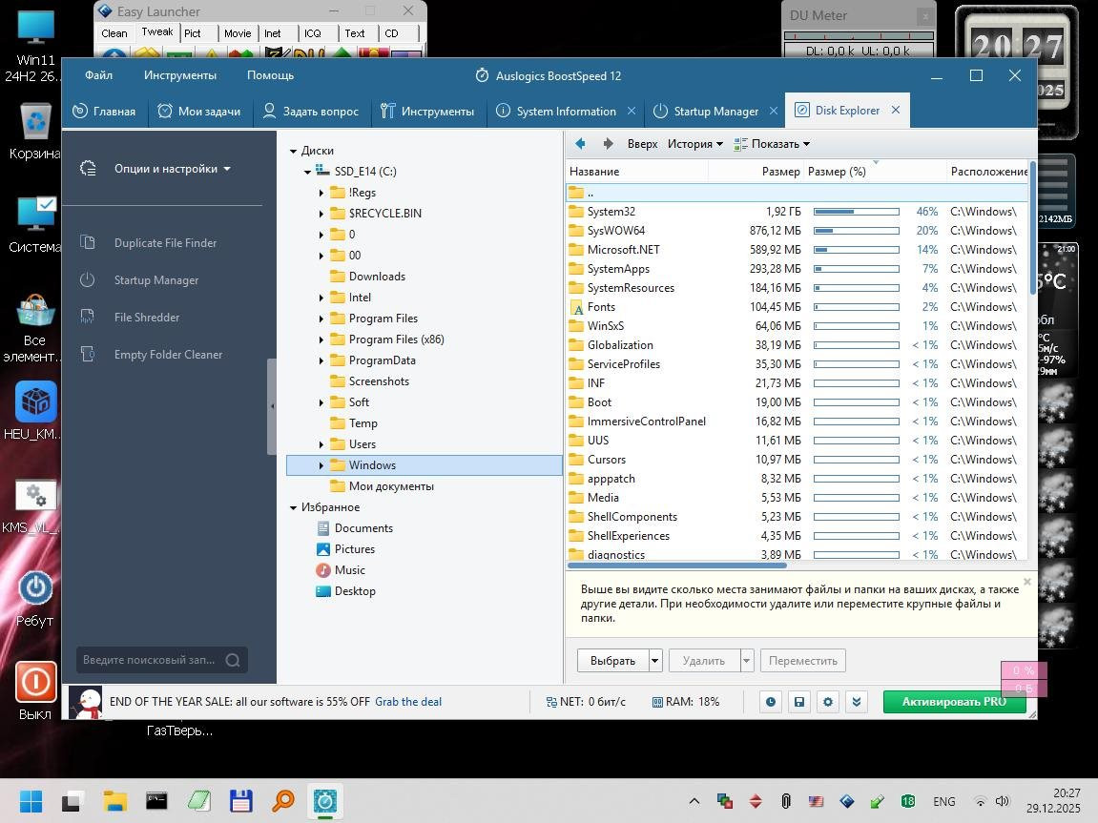1098x823 pixels.
Task: Click the clock scheduler icon in status bar
Action: [x=770, y=701]
